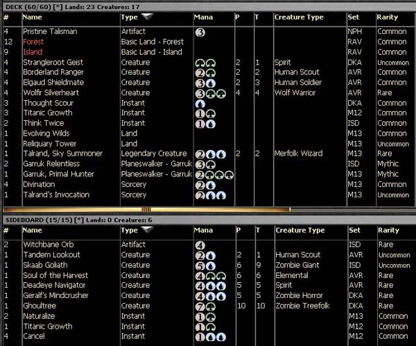Click the generic 1 symbol for sideboard's Titanic Growth
The image size is (416, 346).
point(200,327)
